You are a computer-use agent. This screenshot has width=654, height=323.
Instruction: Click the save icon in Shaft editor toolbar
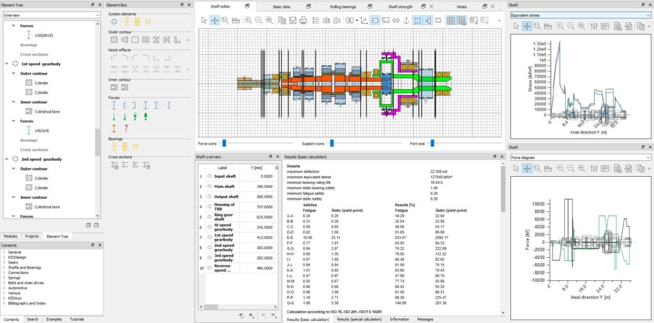(x=293, y=20)
